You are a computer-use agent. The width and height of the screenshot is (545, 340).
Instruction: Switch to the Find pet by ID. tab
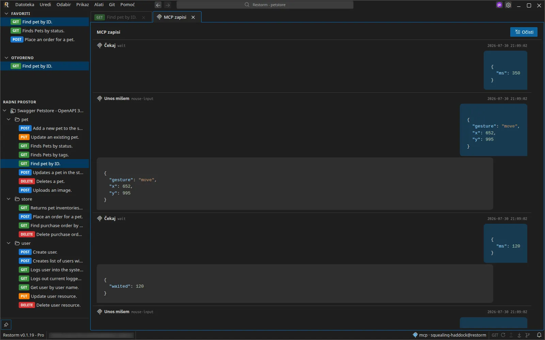pos(121,17)
